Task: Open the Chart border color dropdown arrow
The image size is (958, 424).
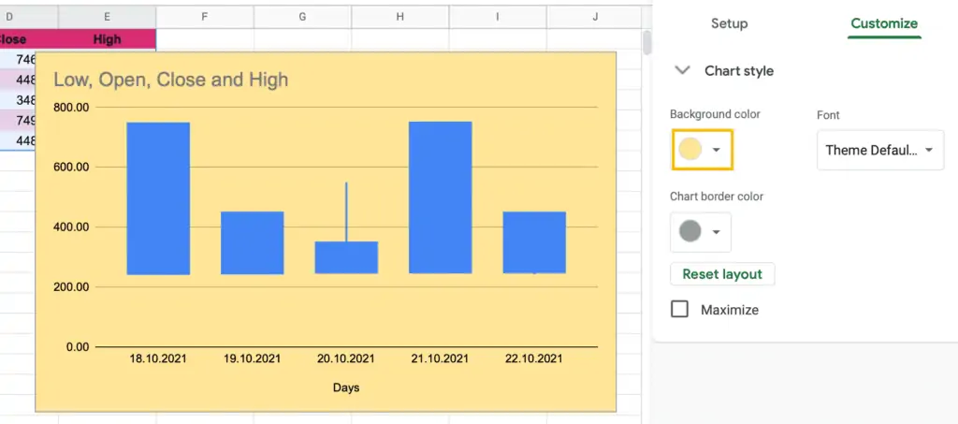Action: click(x=717, y=231)
